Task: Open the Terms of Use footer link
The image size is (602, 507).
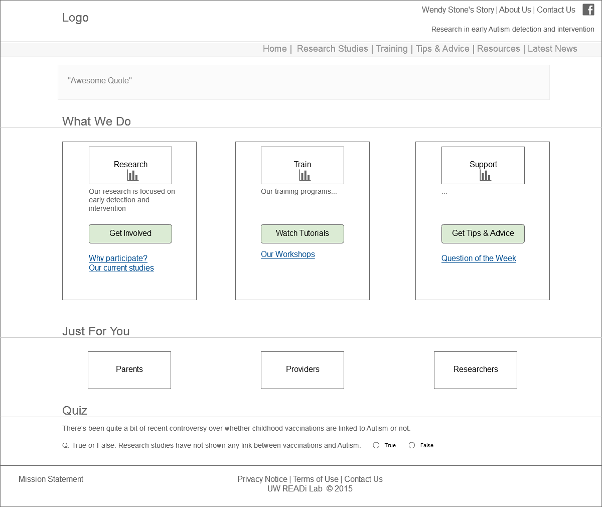Action: [316, 479]
